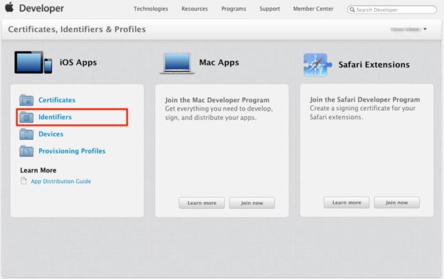The height and width of the screenshot is (279, 444).
Task: Open the Support menu
Action: coord(270,9)
